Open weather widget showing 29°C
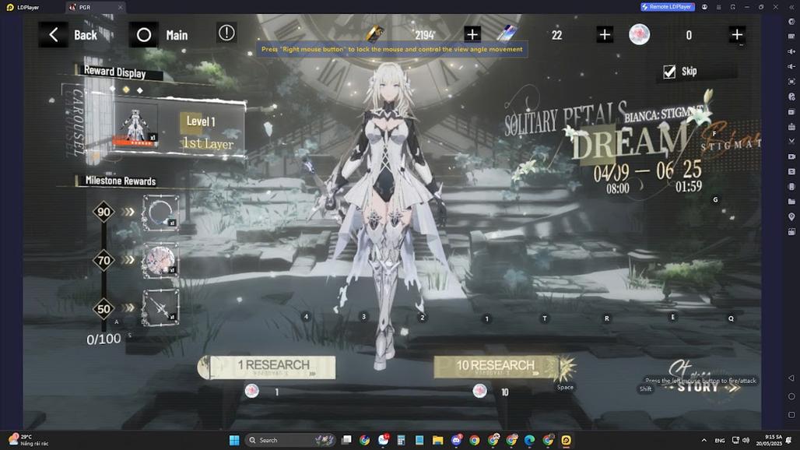 [x=28, y=440]
